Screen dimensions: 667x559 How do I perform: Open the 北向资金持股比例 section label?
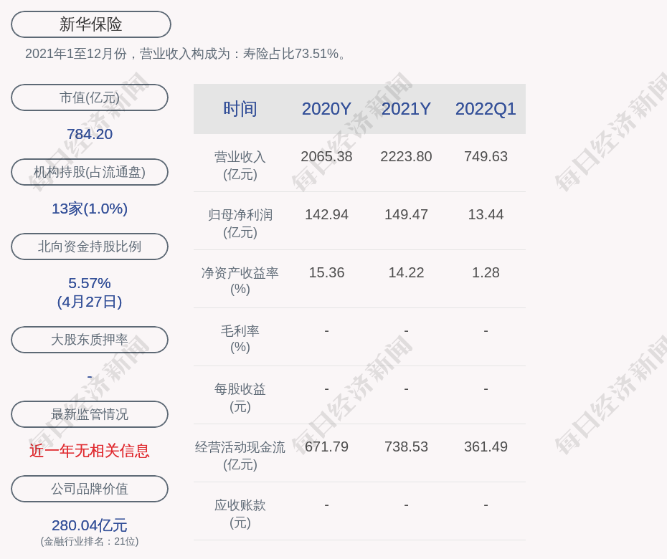(90, 247)
